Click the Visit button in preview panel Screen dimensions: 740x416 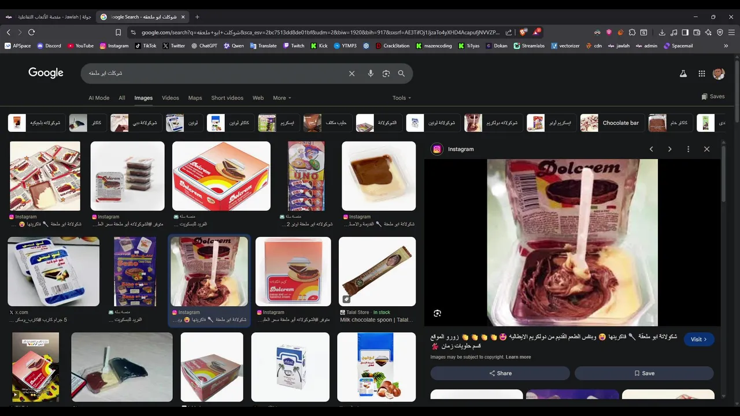pyautogui.click(x=699, y=339)
